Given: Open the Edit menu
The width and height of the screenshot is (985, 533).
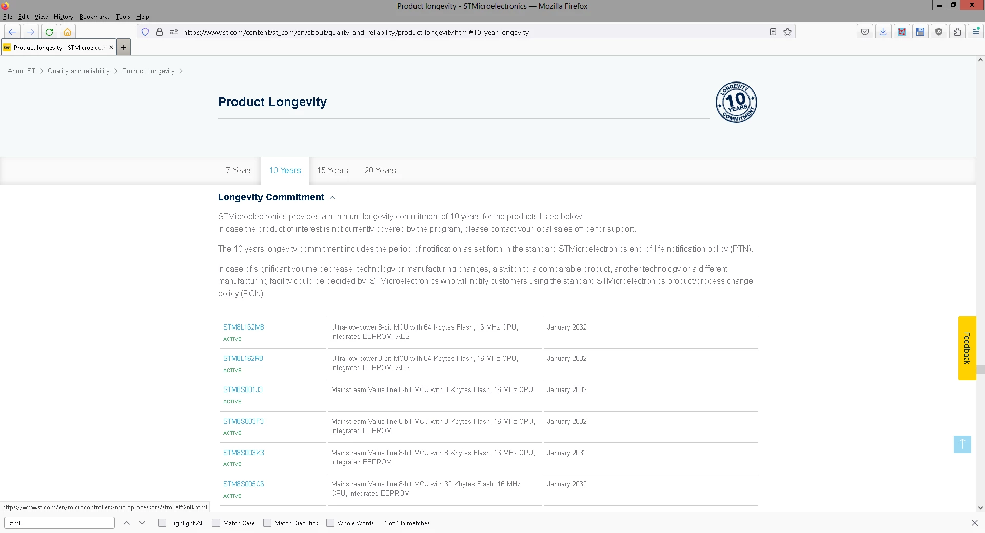Looking at the screenshot, I should 24,17.
